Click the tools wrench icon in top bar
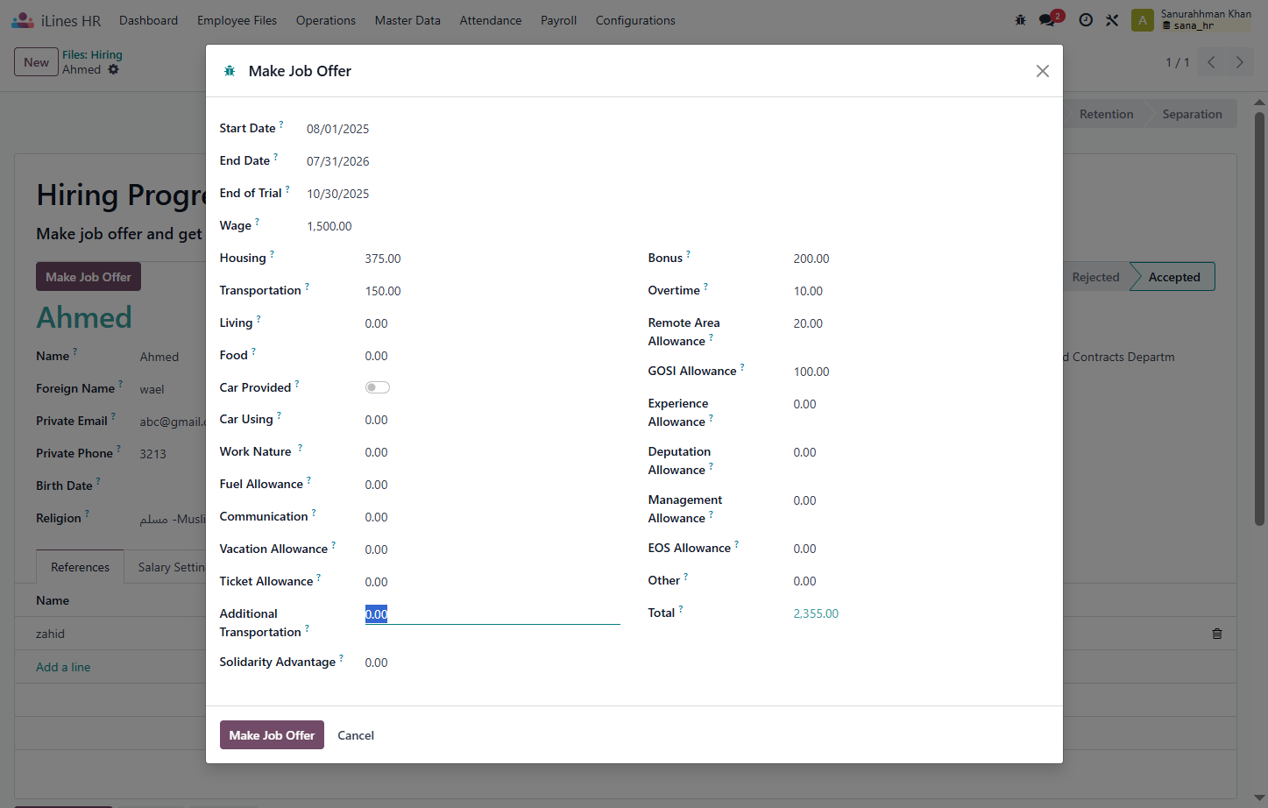 [1112, 20]
